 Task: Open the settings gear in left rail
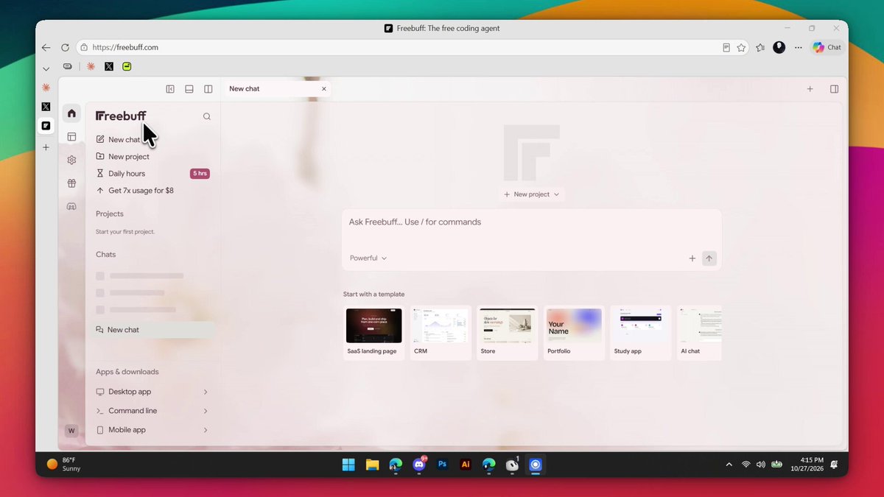tap(71, 160)
